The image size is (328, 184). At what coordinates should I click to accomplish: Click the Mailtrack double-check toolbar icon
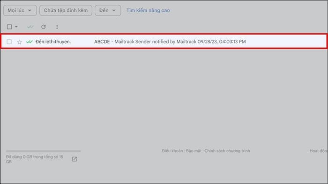coord(30,27)
